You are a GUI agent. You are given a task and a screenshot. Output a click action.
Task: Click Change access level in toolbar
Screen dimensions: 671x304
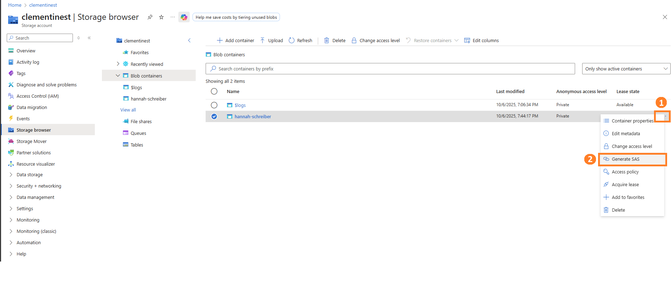pos(375,40)
